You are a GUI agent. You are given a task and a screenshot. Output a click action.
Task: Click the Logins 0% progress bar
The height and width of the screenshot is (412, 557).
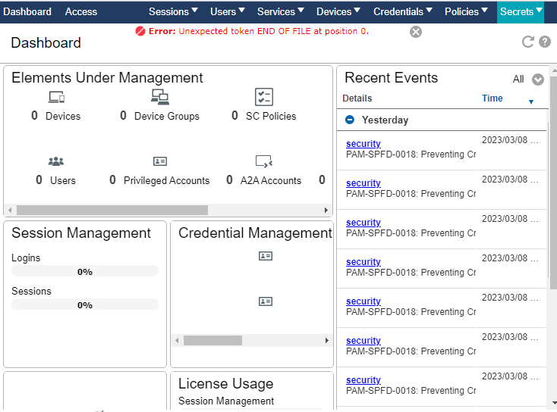tap(85, 271)
